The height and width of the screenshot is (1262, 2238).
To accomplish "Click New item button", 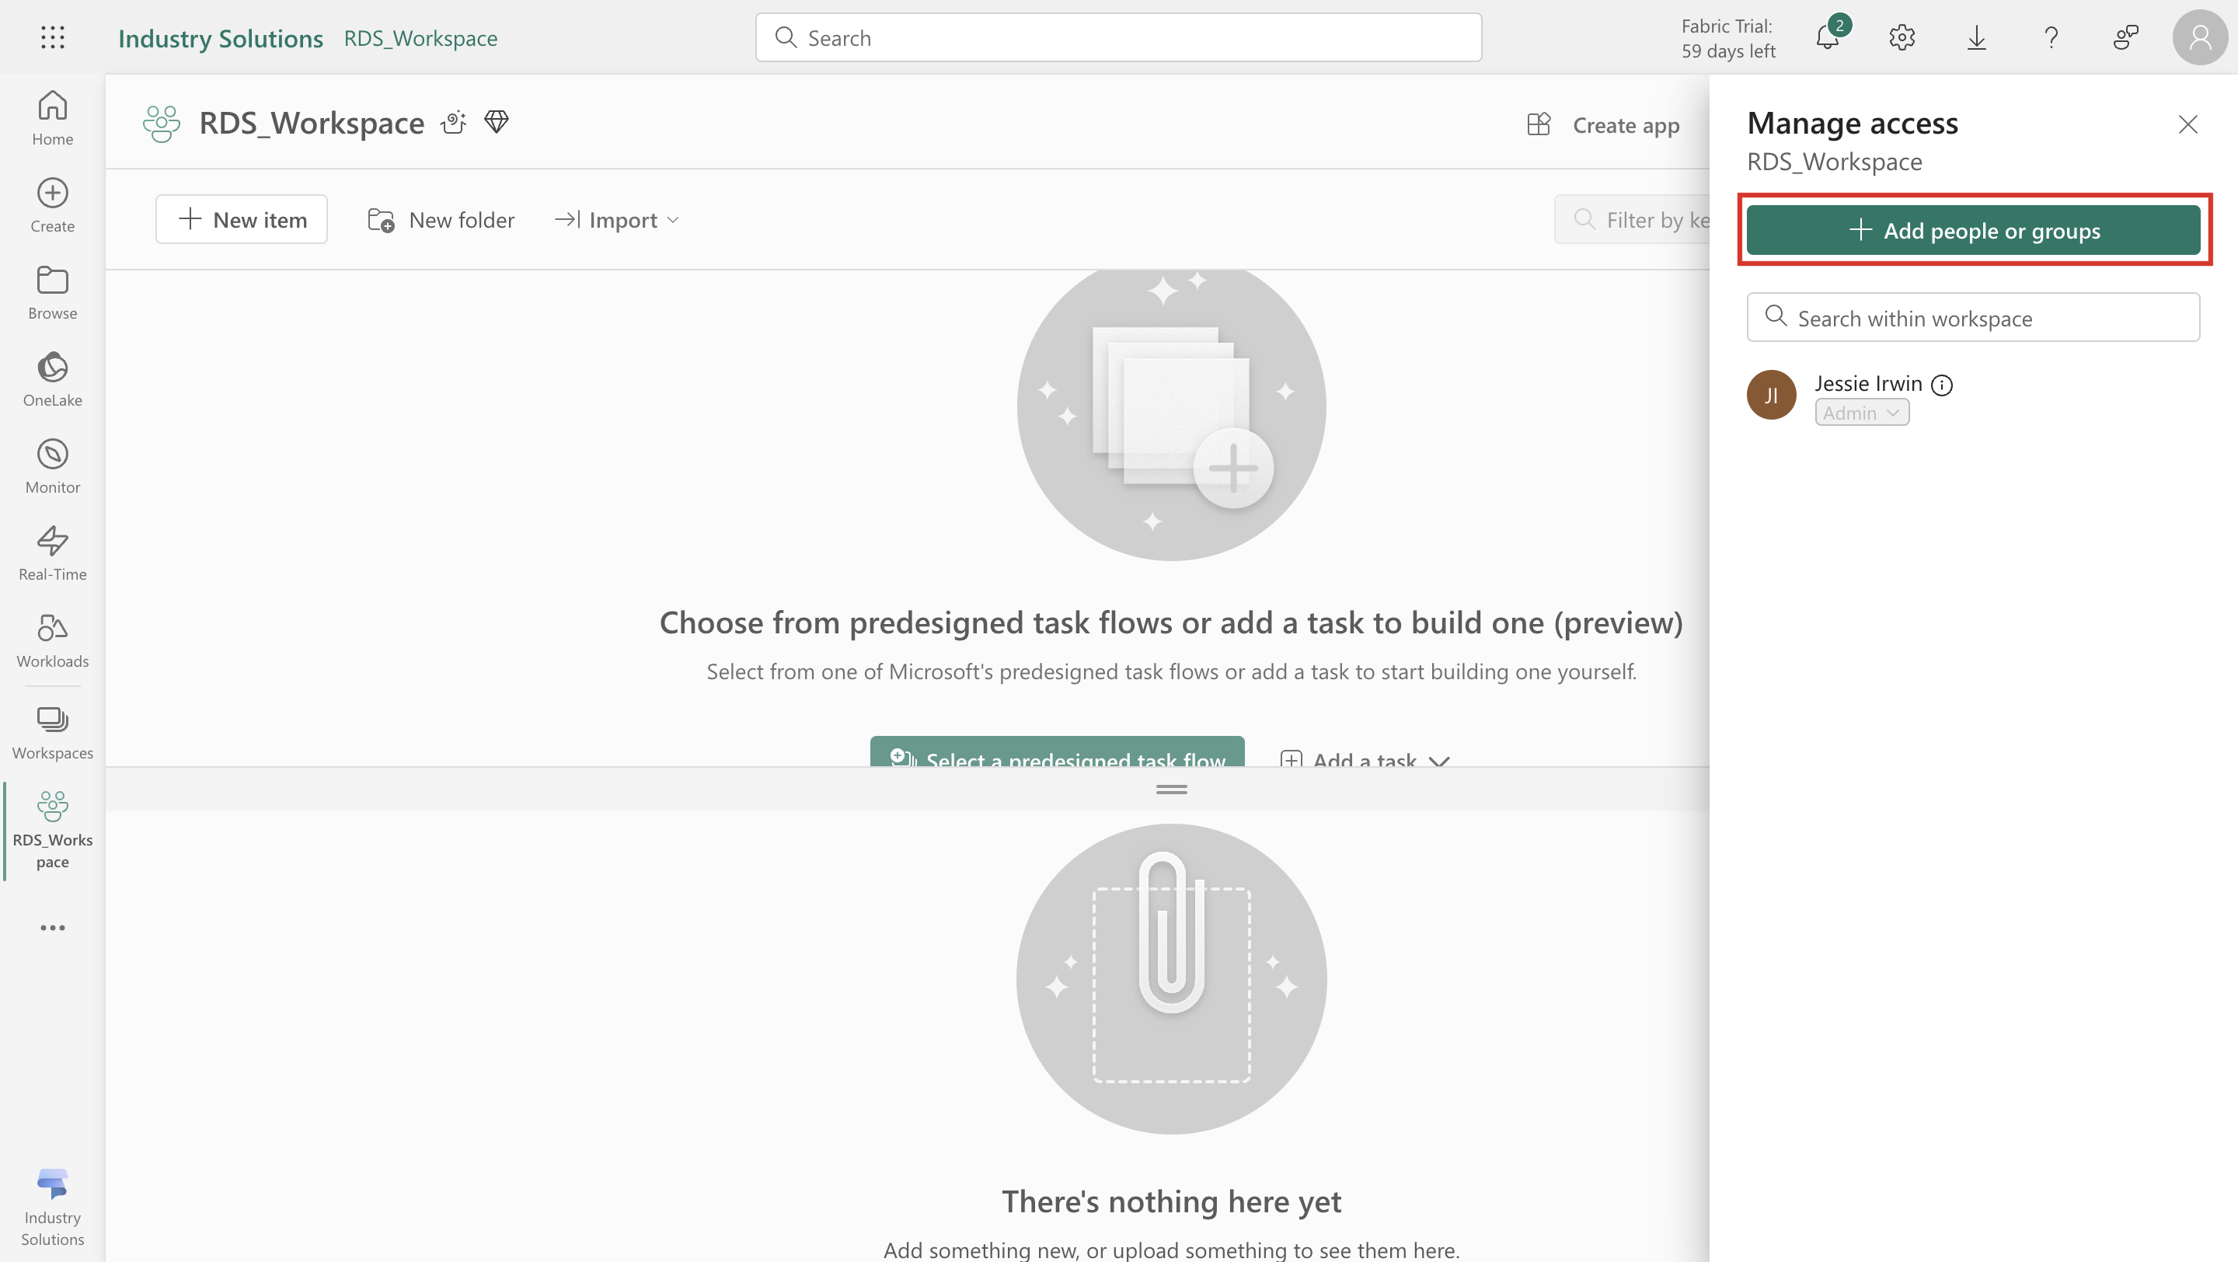I will pyautogui.click(x=242, y=220).
